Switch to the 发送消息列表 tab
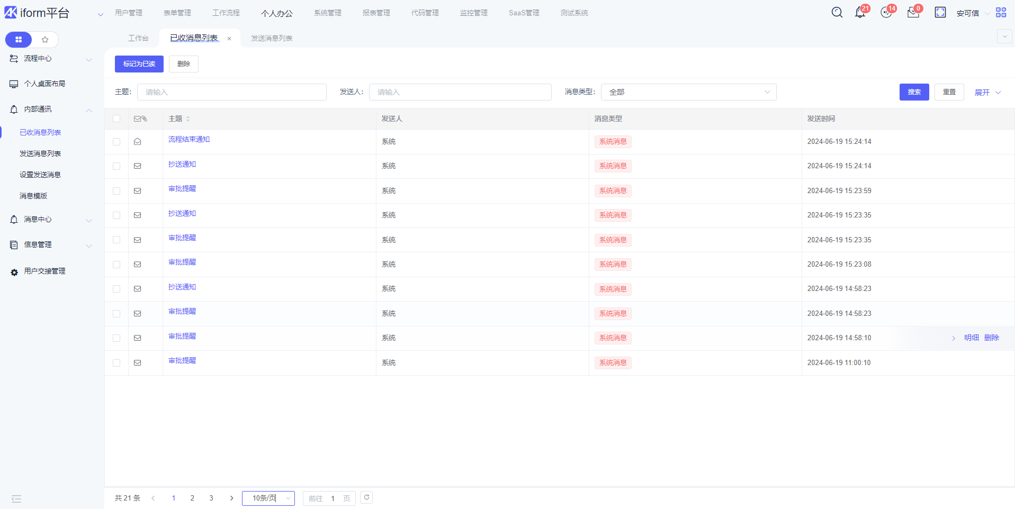The width and height of the screenshot is (1015, 509). pos(272,38)
